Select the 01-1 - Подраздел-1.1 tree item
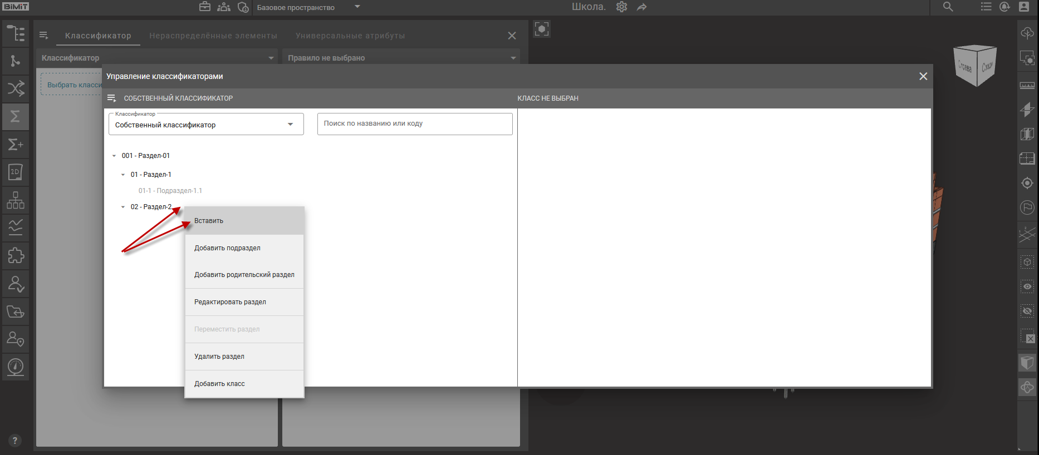The height and width of the screenshot is (455, 1039). pos(170,191)
